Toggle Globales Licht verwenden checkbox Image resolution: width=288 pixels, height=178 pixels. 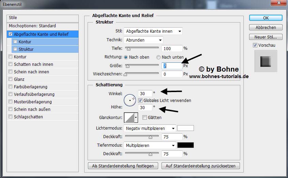140,101
